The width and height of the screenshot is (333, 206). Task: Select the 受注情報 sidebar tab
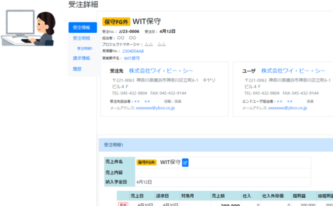click(83, 27)
